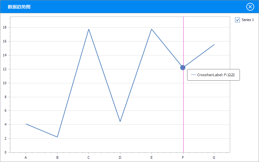Viewport: 259px width, 162px height.
Task: Click x-axis label F
Action: click(x=183, y=157)
